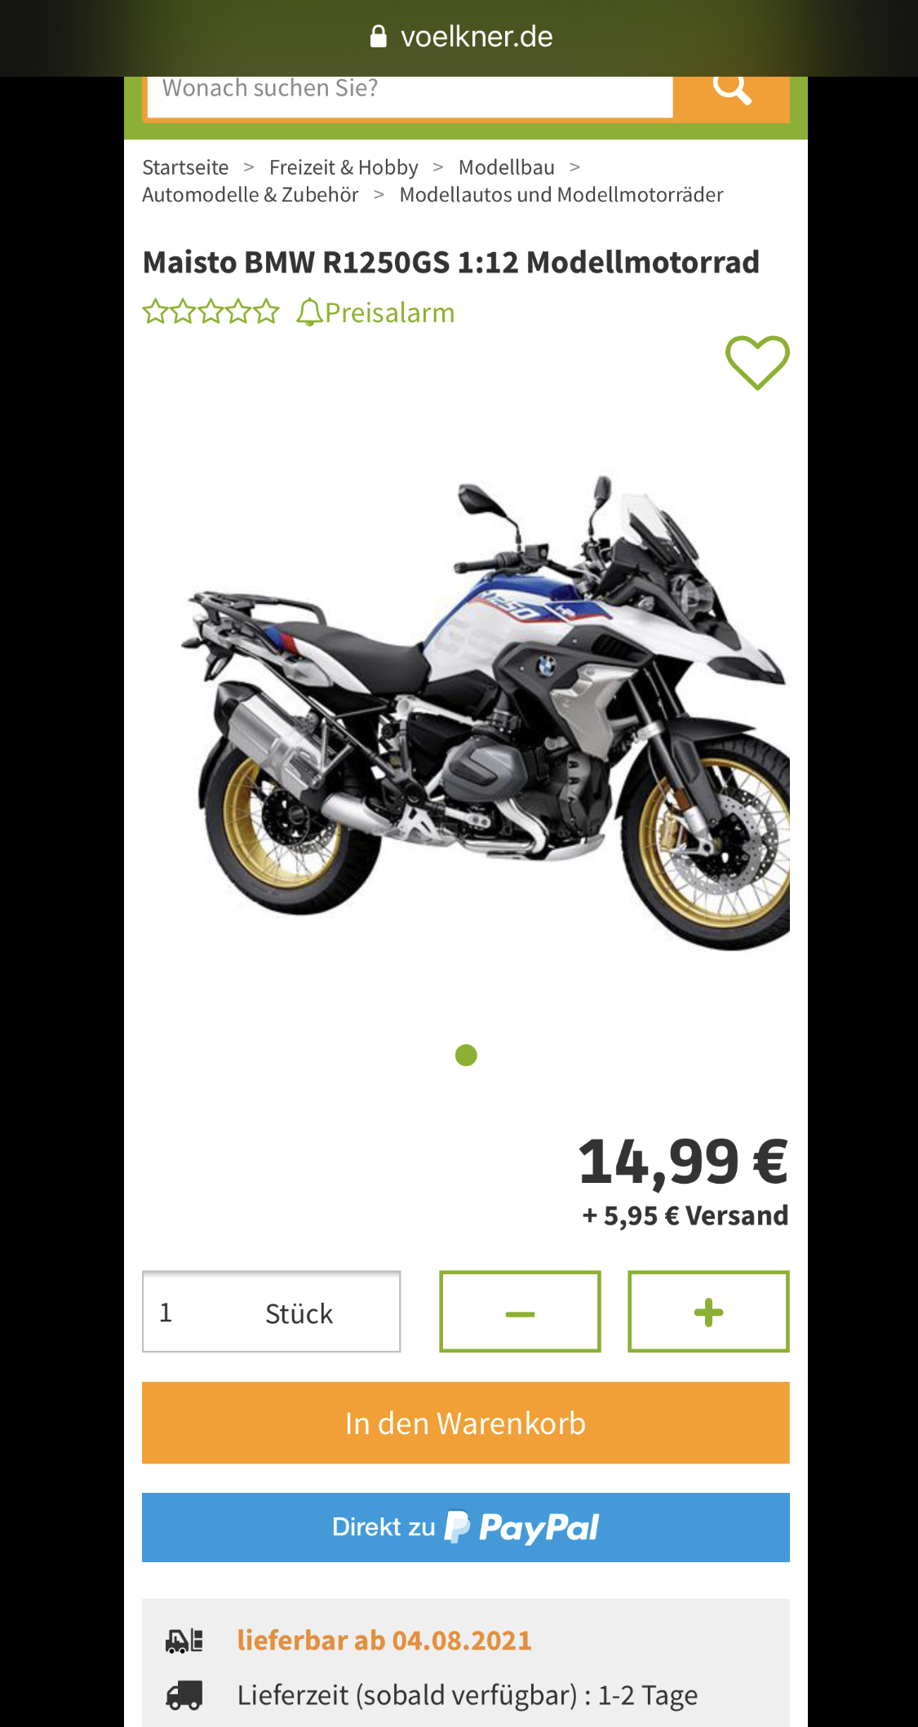Viewport: 918px width, 1727px height.
Task: Click the delivery truck icon
Action: click(x=184, y=1695)
